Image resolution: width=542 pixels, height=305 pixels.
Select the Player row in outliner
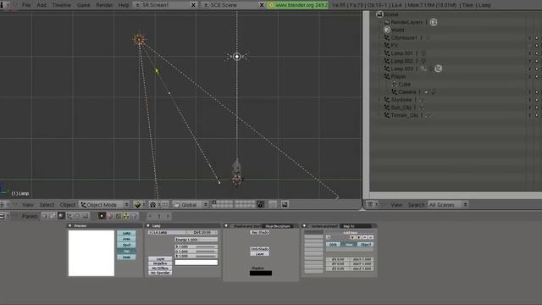click(x=399, y=76)
